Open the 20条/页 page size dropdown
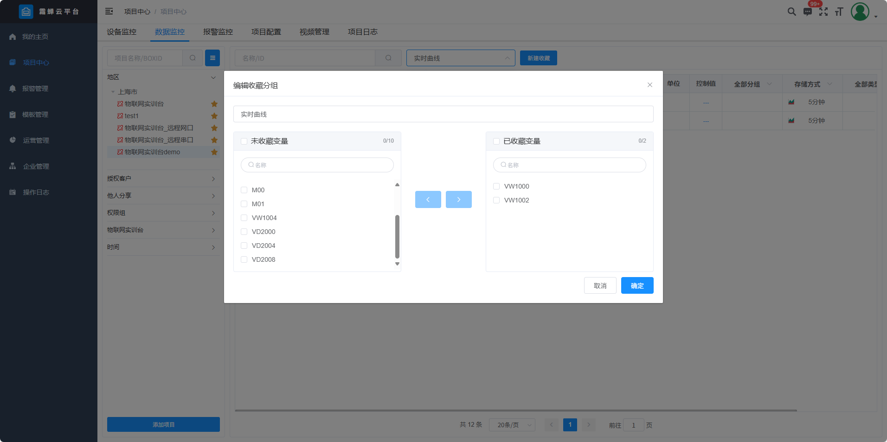The height and width of the screenshot is (442, 887). pos(512,425)
